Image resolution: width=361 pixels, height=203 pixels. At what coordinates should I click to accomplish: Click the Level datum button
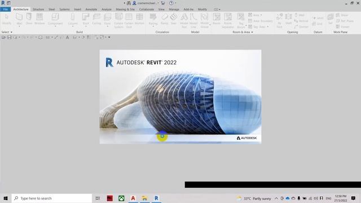(x=318, y=18)
